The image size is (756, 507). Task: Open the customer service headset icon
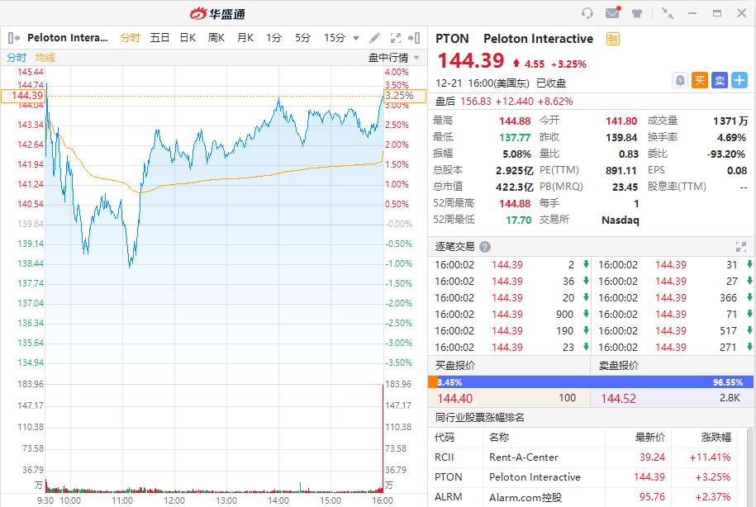(587, 13)
